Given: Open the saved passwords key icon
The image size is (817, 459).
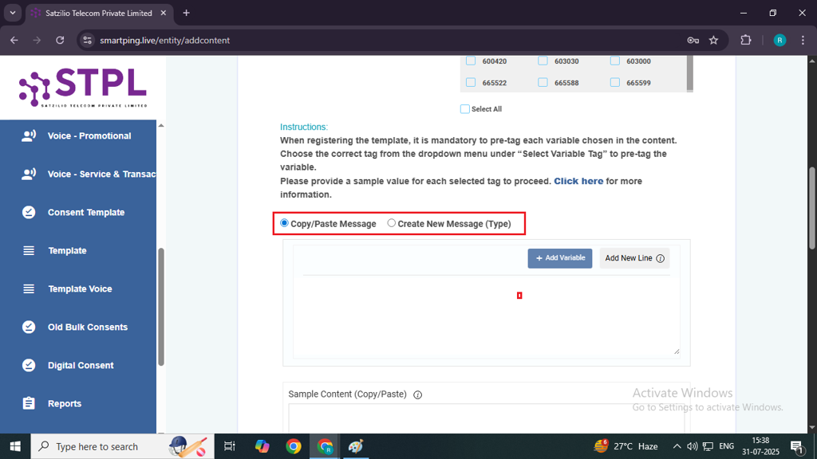Looking at the screenshot, I should [x=693, y=40].
